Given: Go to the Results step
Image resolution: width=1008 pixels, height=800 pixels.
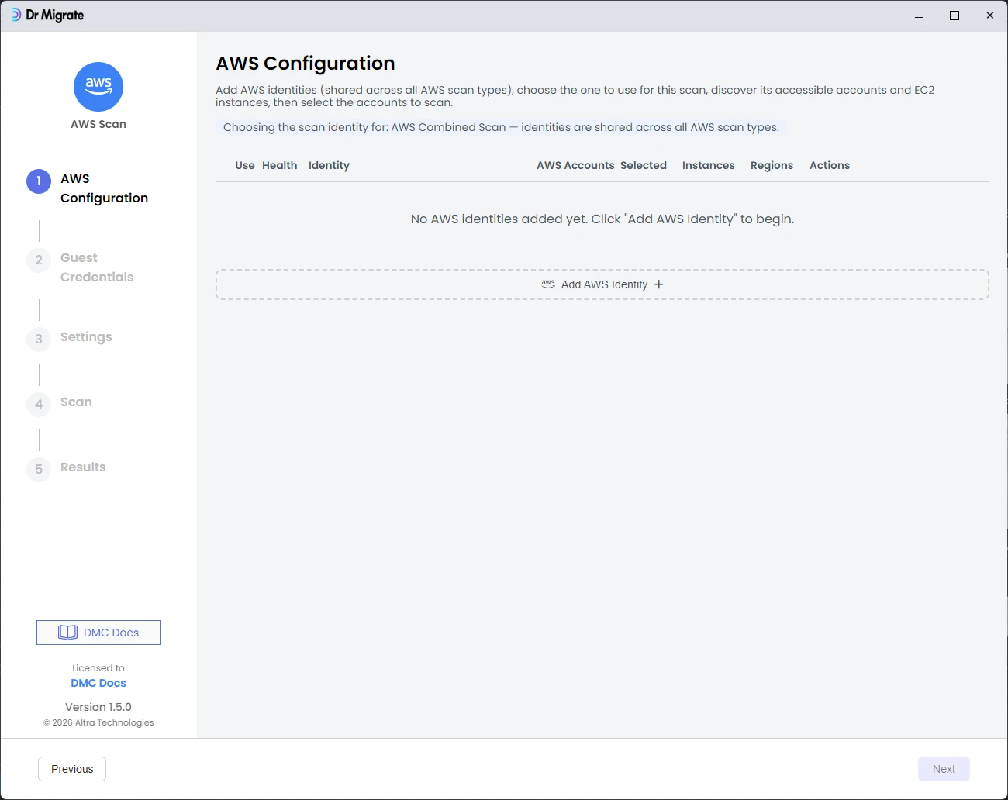Looking at the screenshot, I should click(x=83, y=467).
